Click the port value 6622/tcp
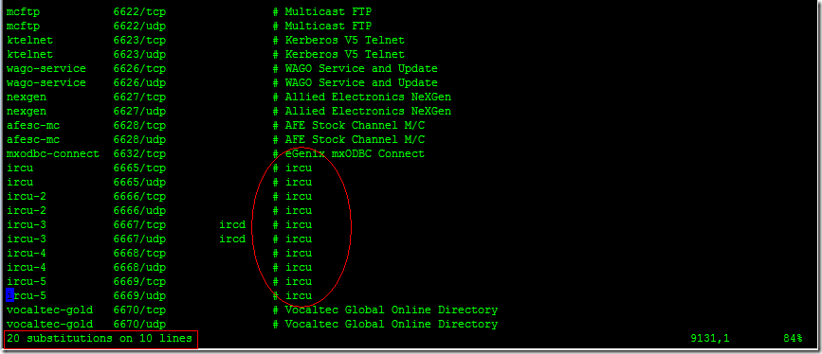This screenshot has height=354, width=822. click(139, 11)
